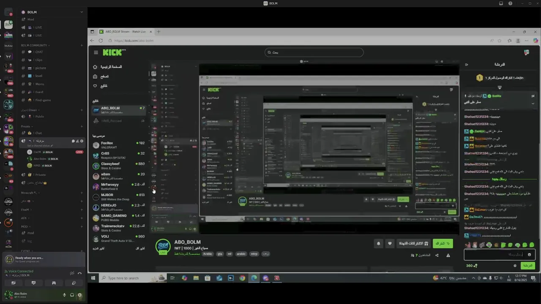Expand the FiveM category in Discord
This screenshot has width=541, height=304.
click(27, 209)
